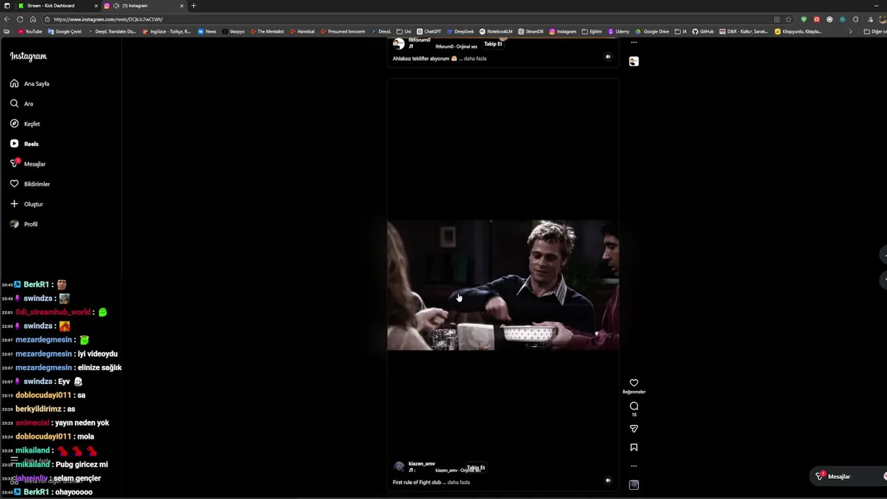
Task: Expand caption 'daha fazla' on Fight club reel
Action: (459, 482)
